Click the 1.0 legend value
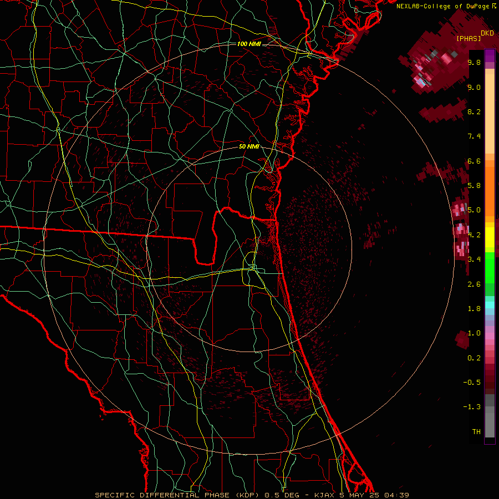The height and width of the screenshot is (499, 499). (x=474, y=333)
